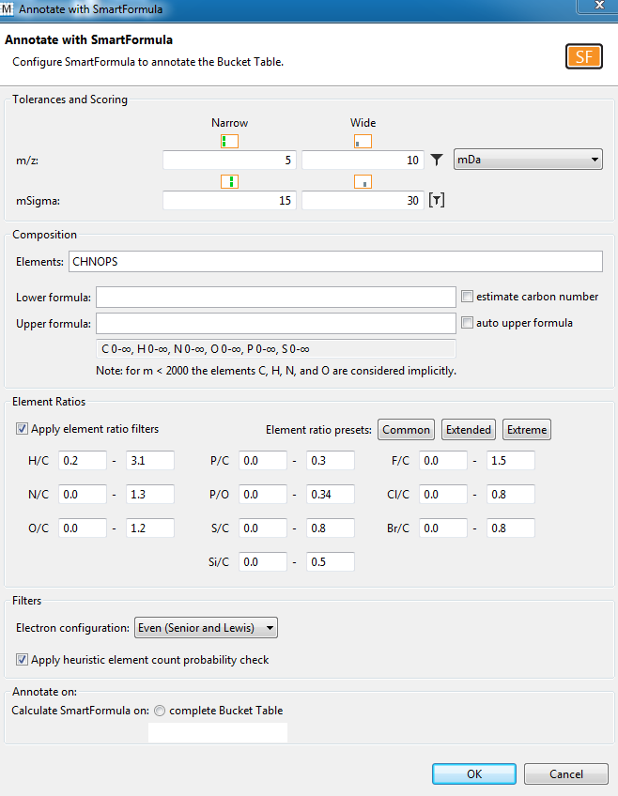Image resolution: width=618 pixels, height=796 pixels.
Task: Click the element range summary C 0-∞ box
Action: (276, 349)
